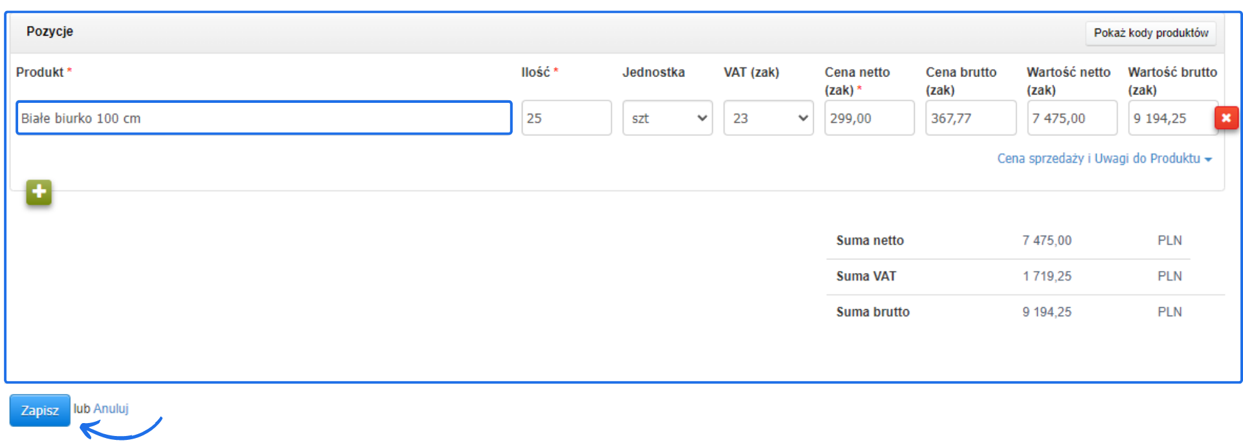Expand Cena sprzedaży i Uwagi do Produktu
1243x447 pixels.
point(1104,158)
